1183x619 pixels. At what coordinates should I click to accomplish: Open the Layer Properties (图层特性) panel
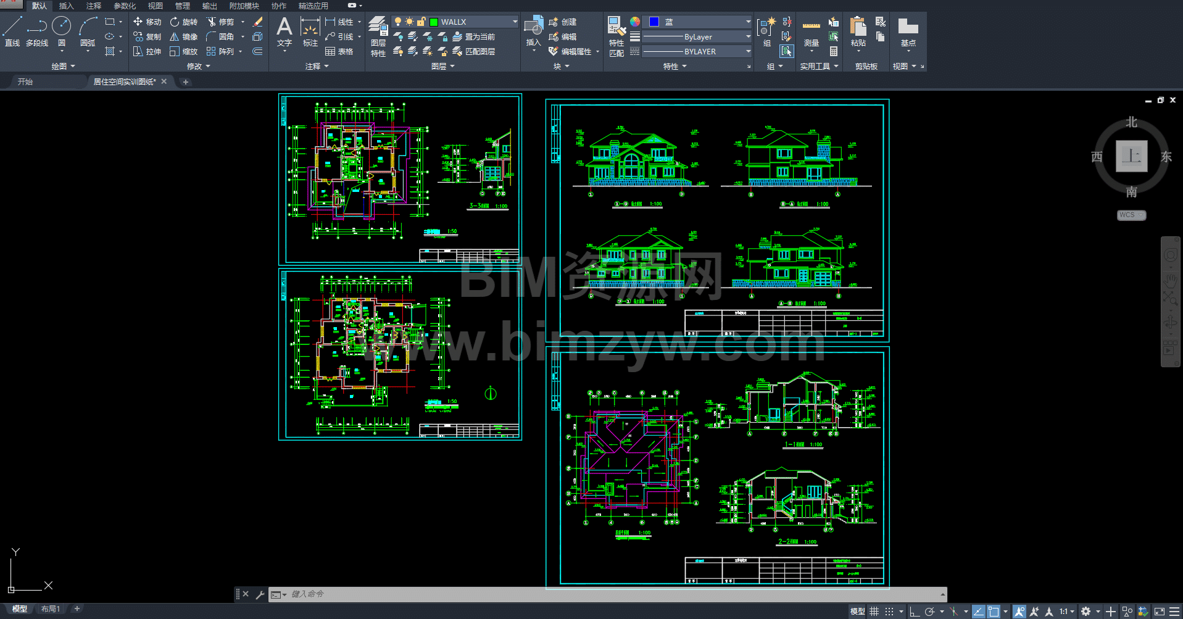click(378, 36)
